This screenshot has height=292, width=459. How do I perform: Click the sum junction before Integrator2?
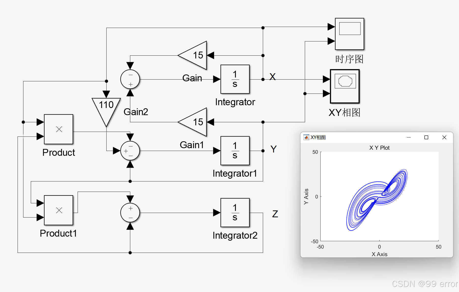pyautogui.click(x=130, y=213)
